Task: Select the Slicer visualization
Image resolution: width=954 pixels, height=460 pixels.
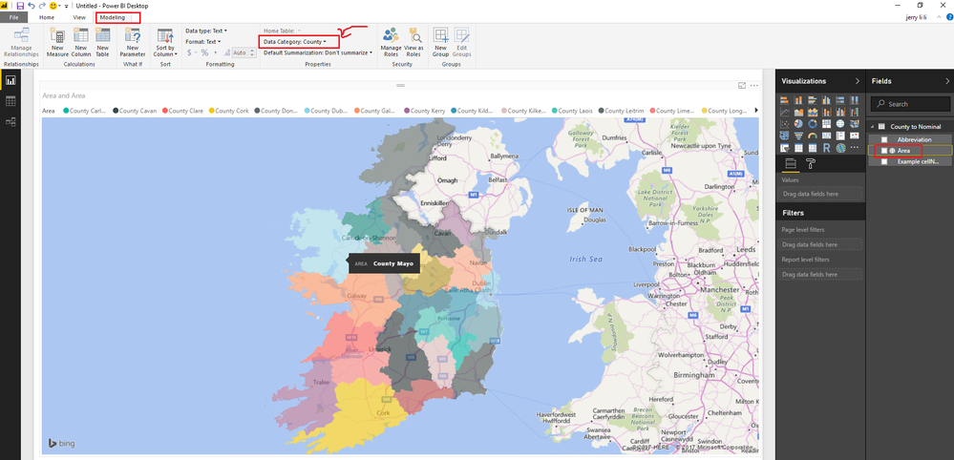Action: tap(785, 147)
